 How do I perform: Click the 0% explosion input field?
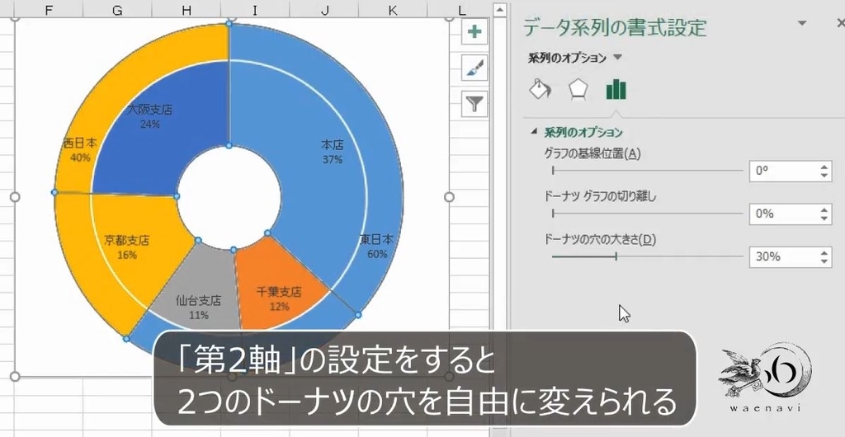point(784,214)
